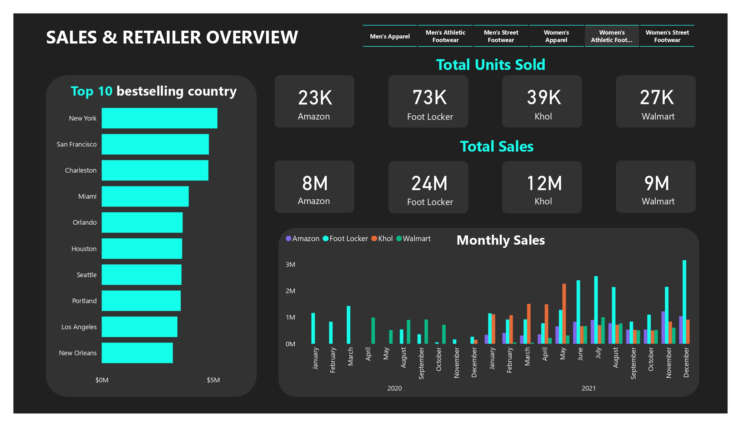Screen dimensions: 741x428
Task: Select the May 2021 Khol bar
Action: click(564, 314)
